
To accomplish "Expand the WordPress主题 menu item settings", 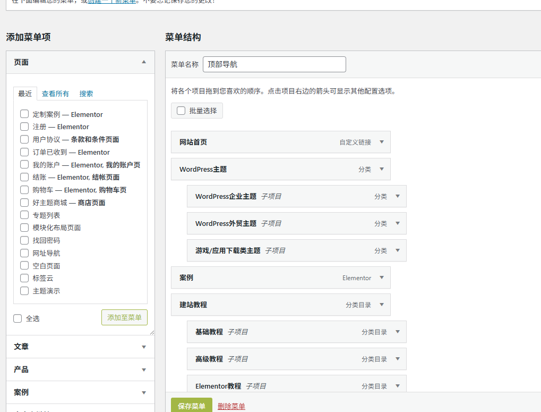I will pyautogui.click(x=382, y=169).
